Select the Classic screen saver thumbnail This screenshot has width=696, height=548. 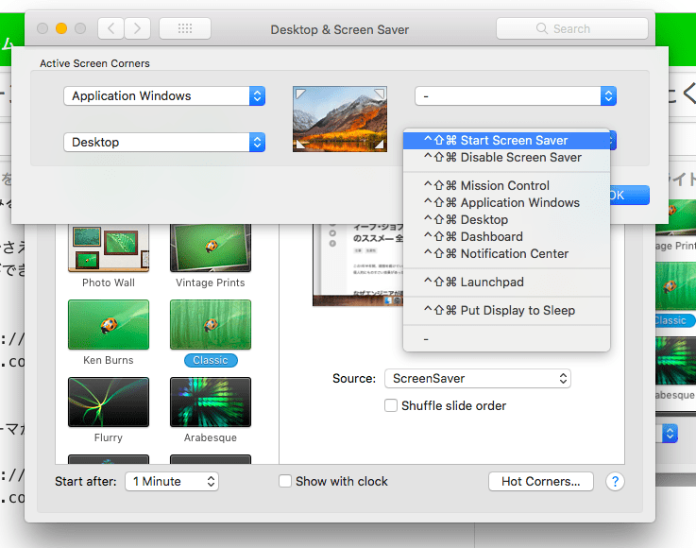click(x=211, y=325)
